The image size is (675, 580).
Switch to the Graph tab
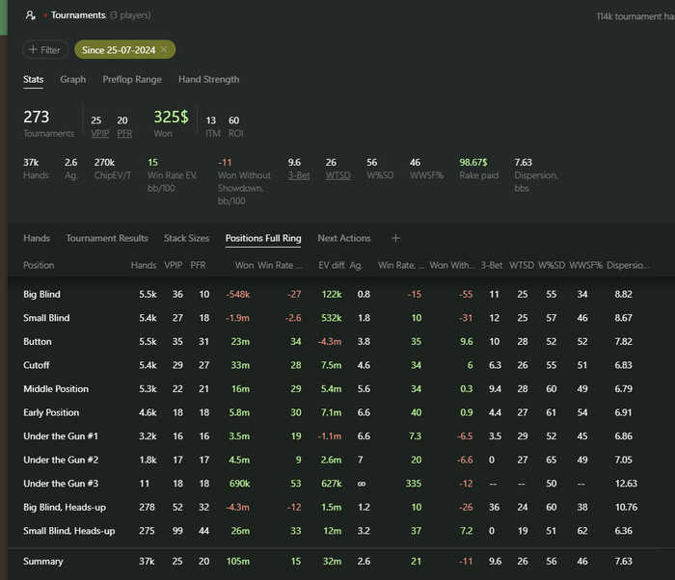coord(72,80)
